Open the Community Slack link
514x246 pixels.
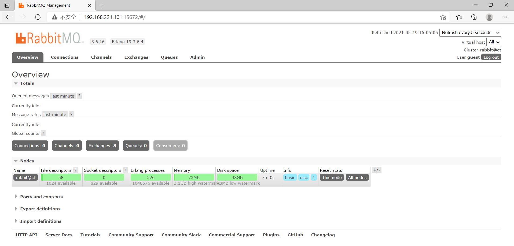pos(181,235)
